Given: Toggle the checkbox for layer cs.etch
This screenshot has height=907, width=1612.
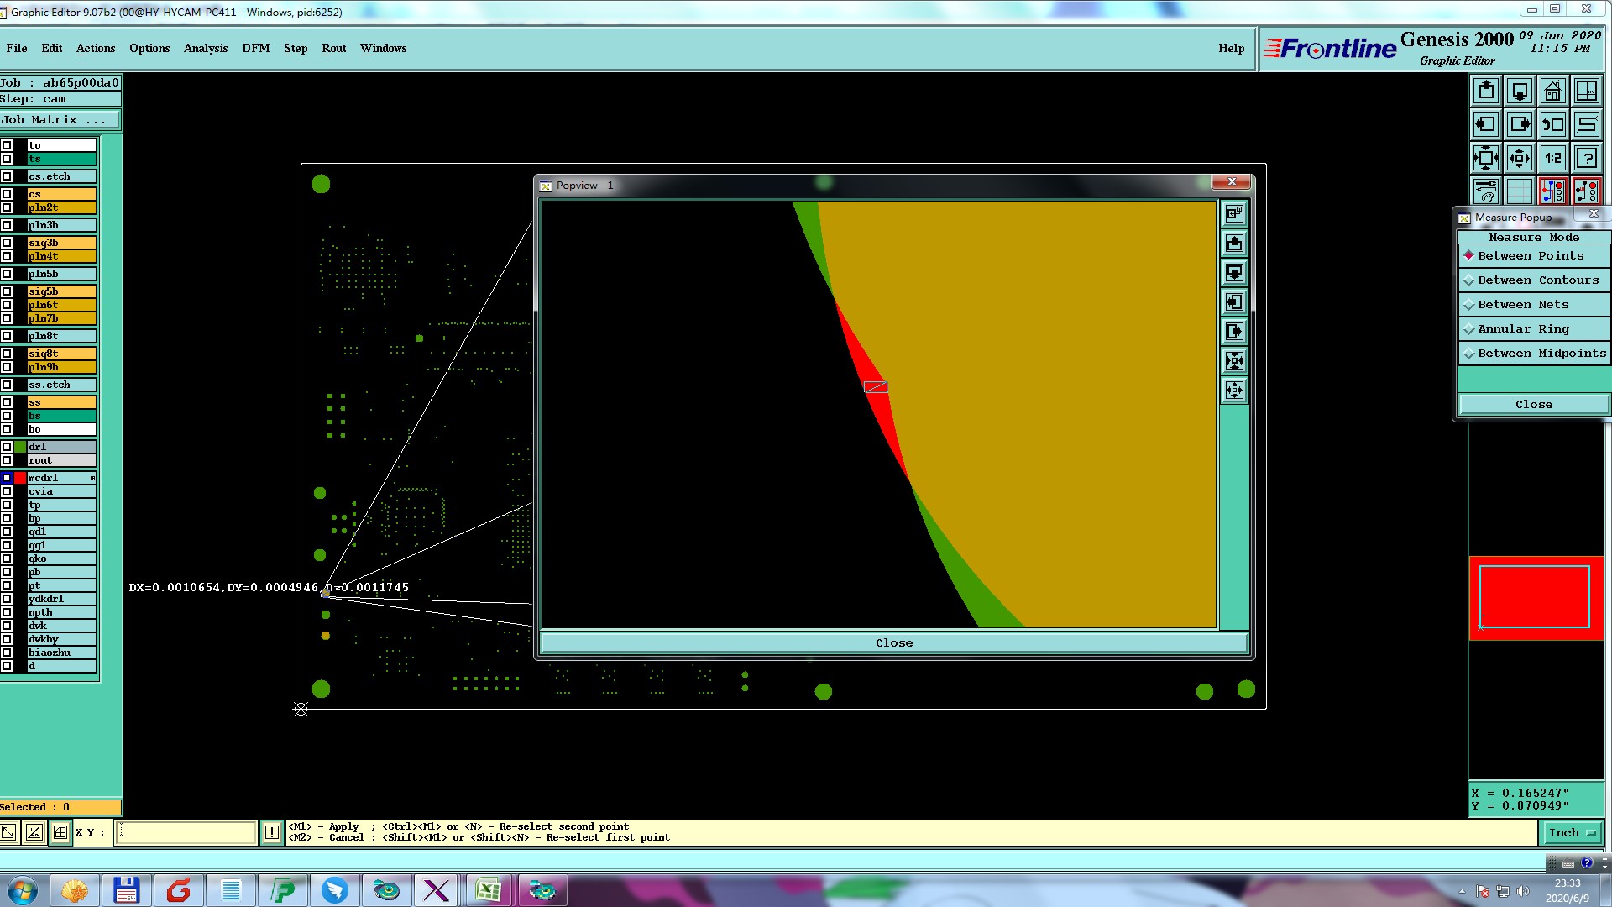Looking at the screenshot, I should point(7,176).
